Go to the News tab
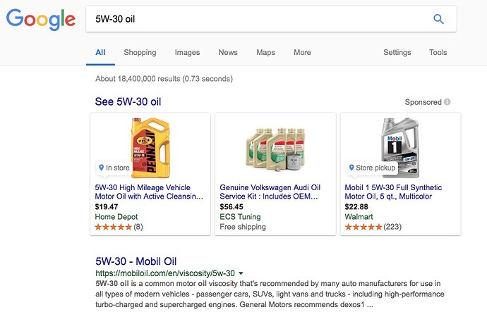Screen dimensions: 487x324 (228, 52)
